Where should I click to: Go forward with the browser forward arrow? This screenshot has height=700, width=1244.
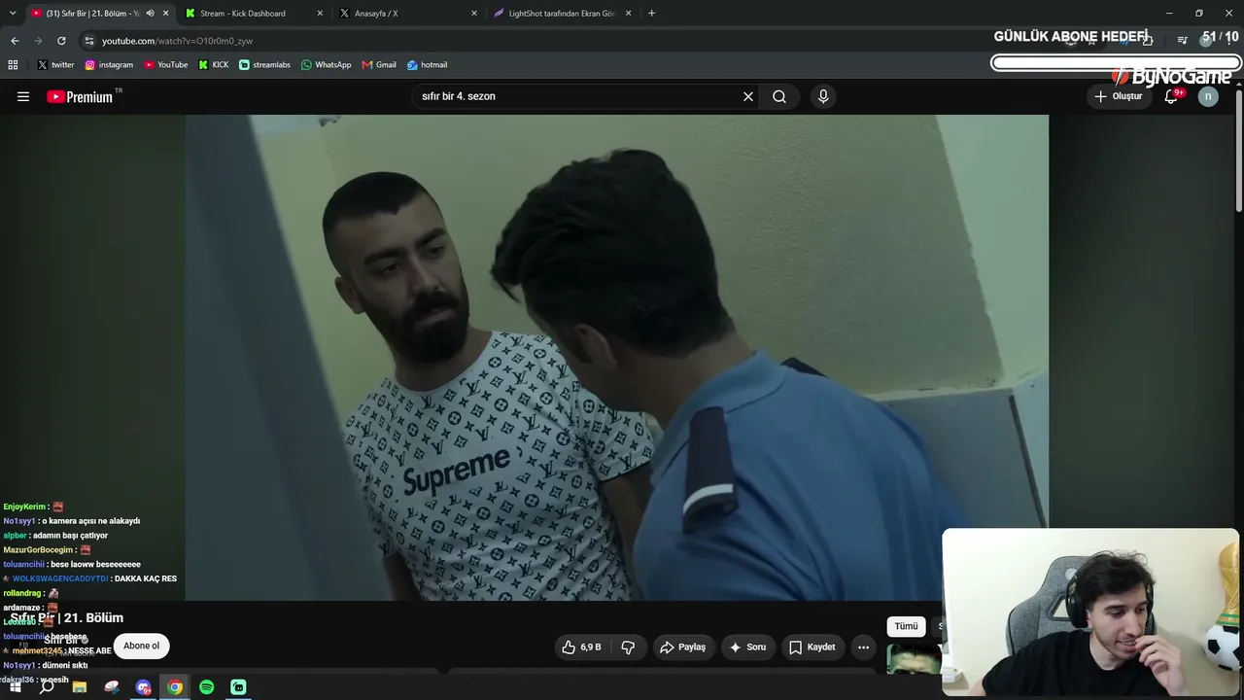coord(38,41)
